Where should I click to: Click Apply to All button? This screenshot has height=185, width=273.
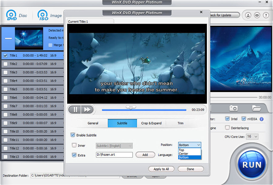161,169
